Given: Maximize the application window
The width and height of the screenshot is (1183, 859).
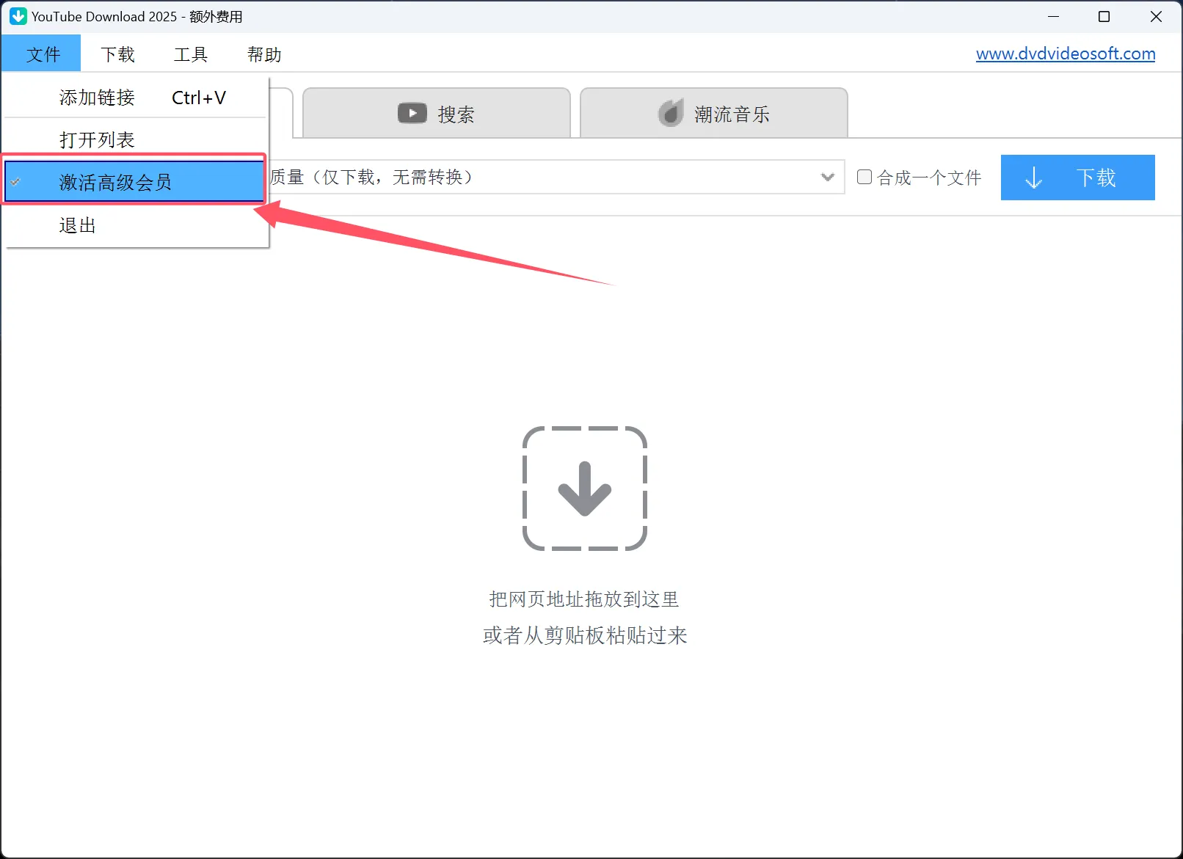Looking at the screenshot, I should (1104, 16).
